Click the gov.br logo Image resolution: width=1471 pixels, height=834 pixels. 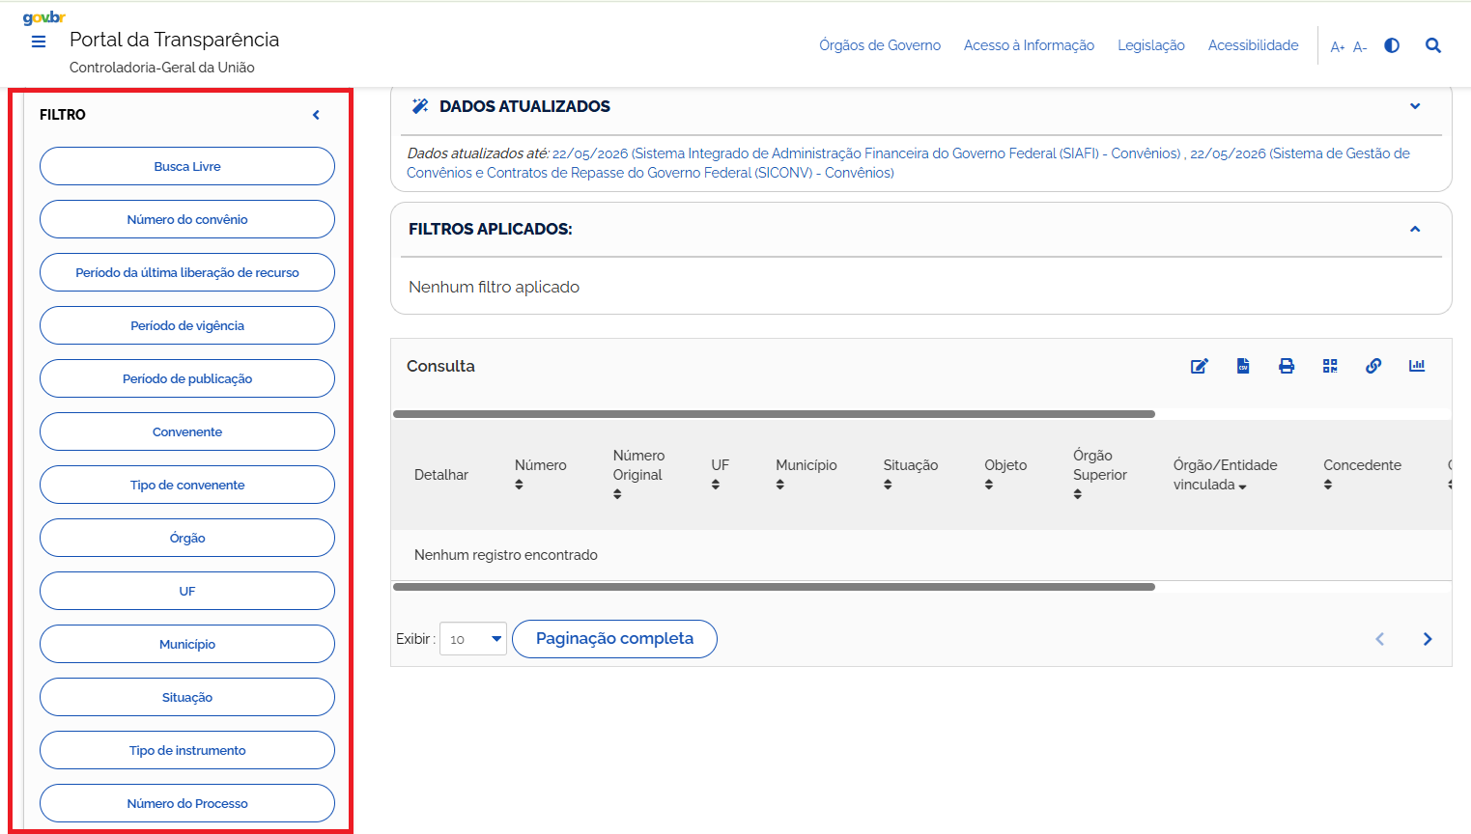coord(44,17)
